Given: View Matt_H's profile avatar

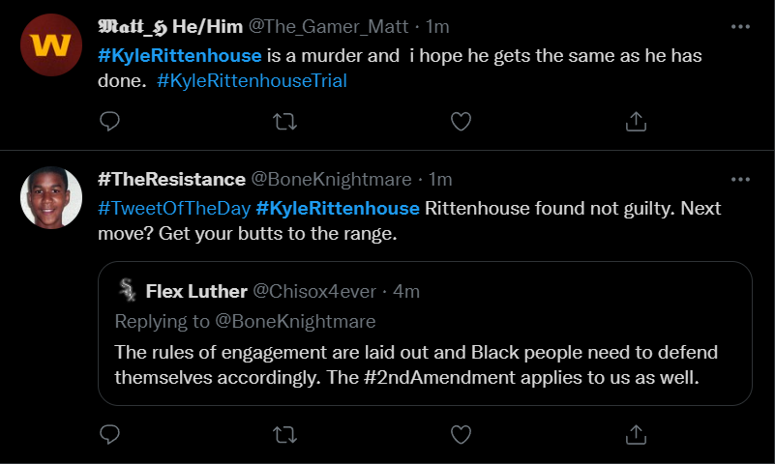Looking at the screenshot, I should 50,44.
